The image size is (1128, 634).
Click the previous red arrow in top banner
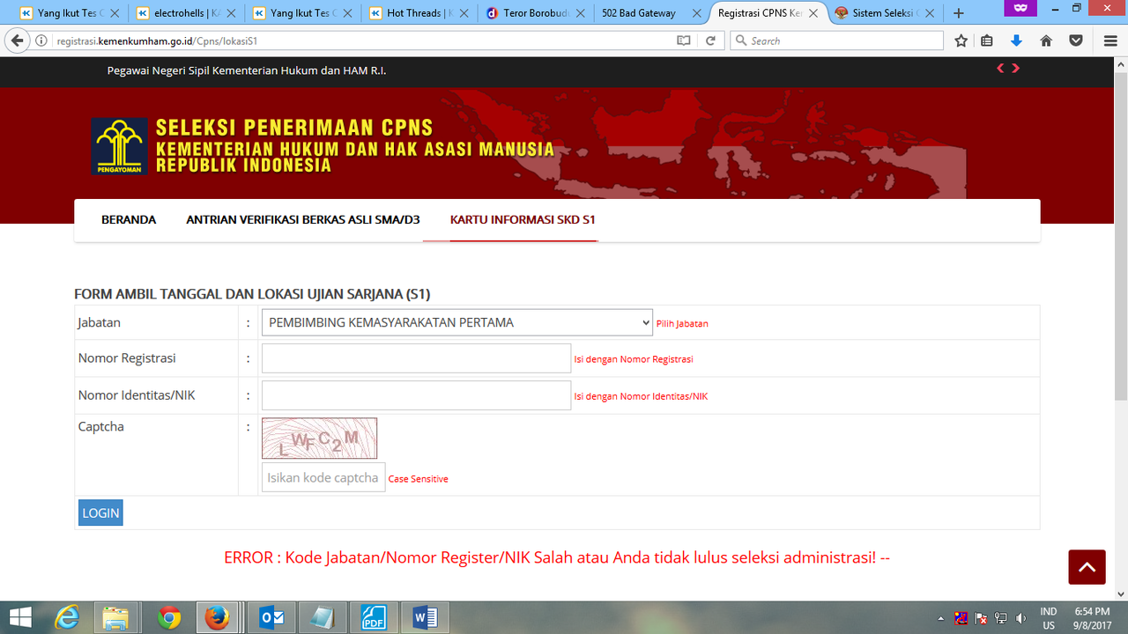coord(1000,68)
